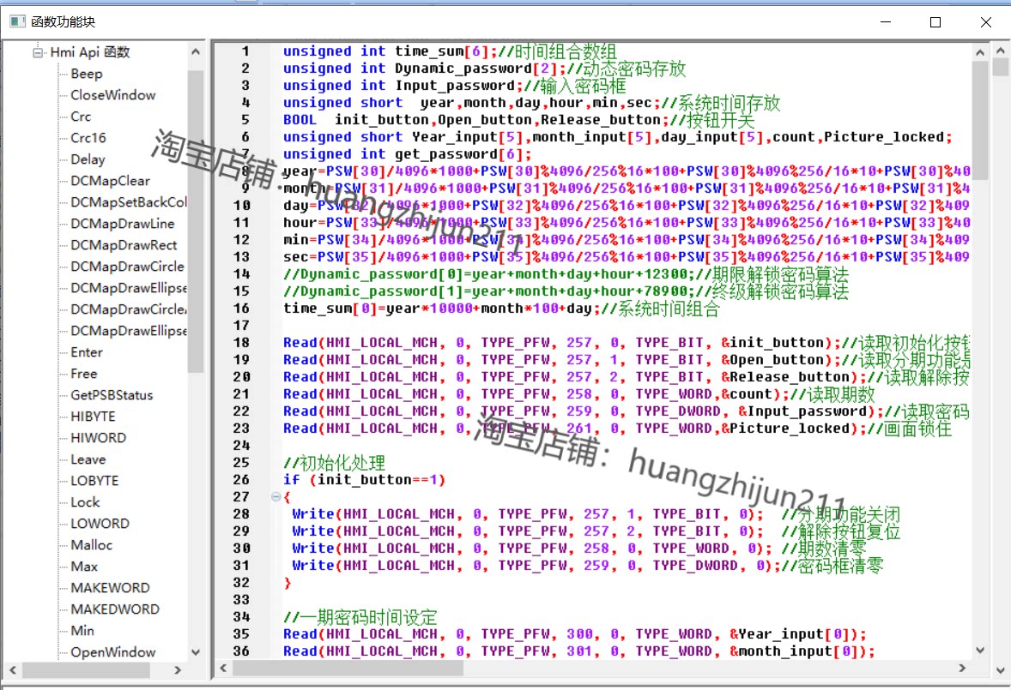Click line number 33 in the gutter
Image resolution: width=1011 pixels, height=690 pixels.
pos(241,600)
